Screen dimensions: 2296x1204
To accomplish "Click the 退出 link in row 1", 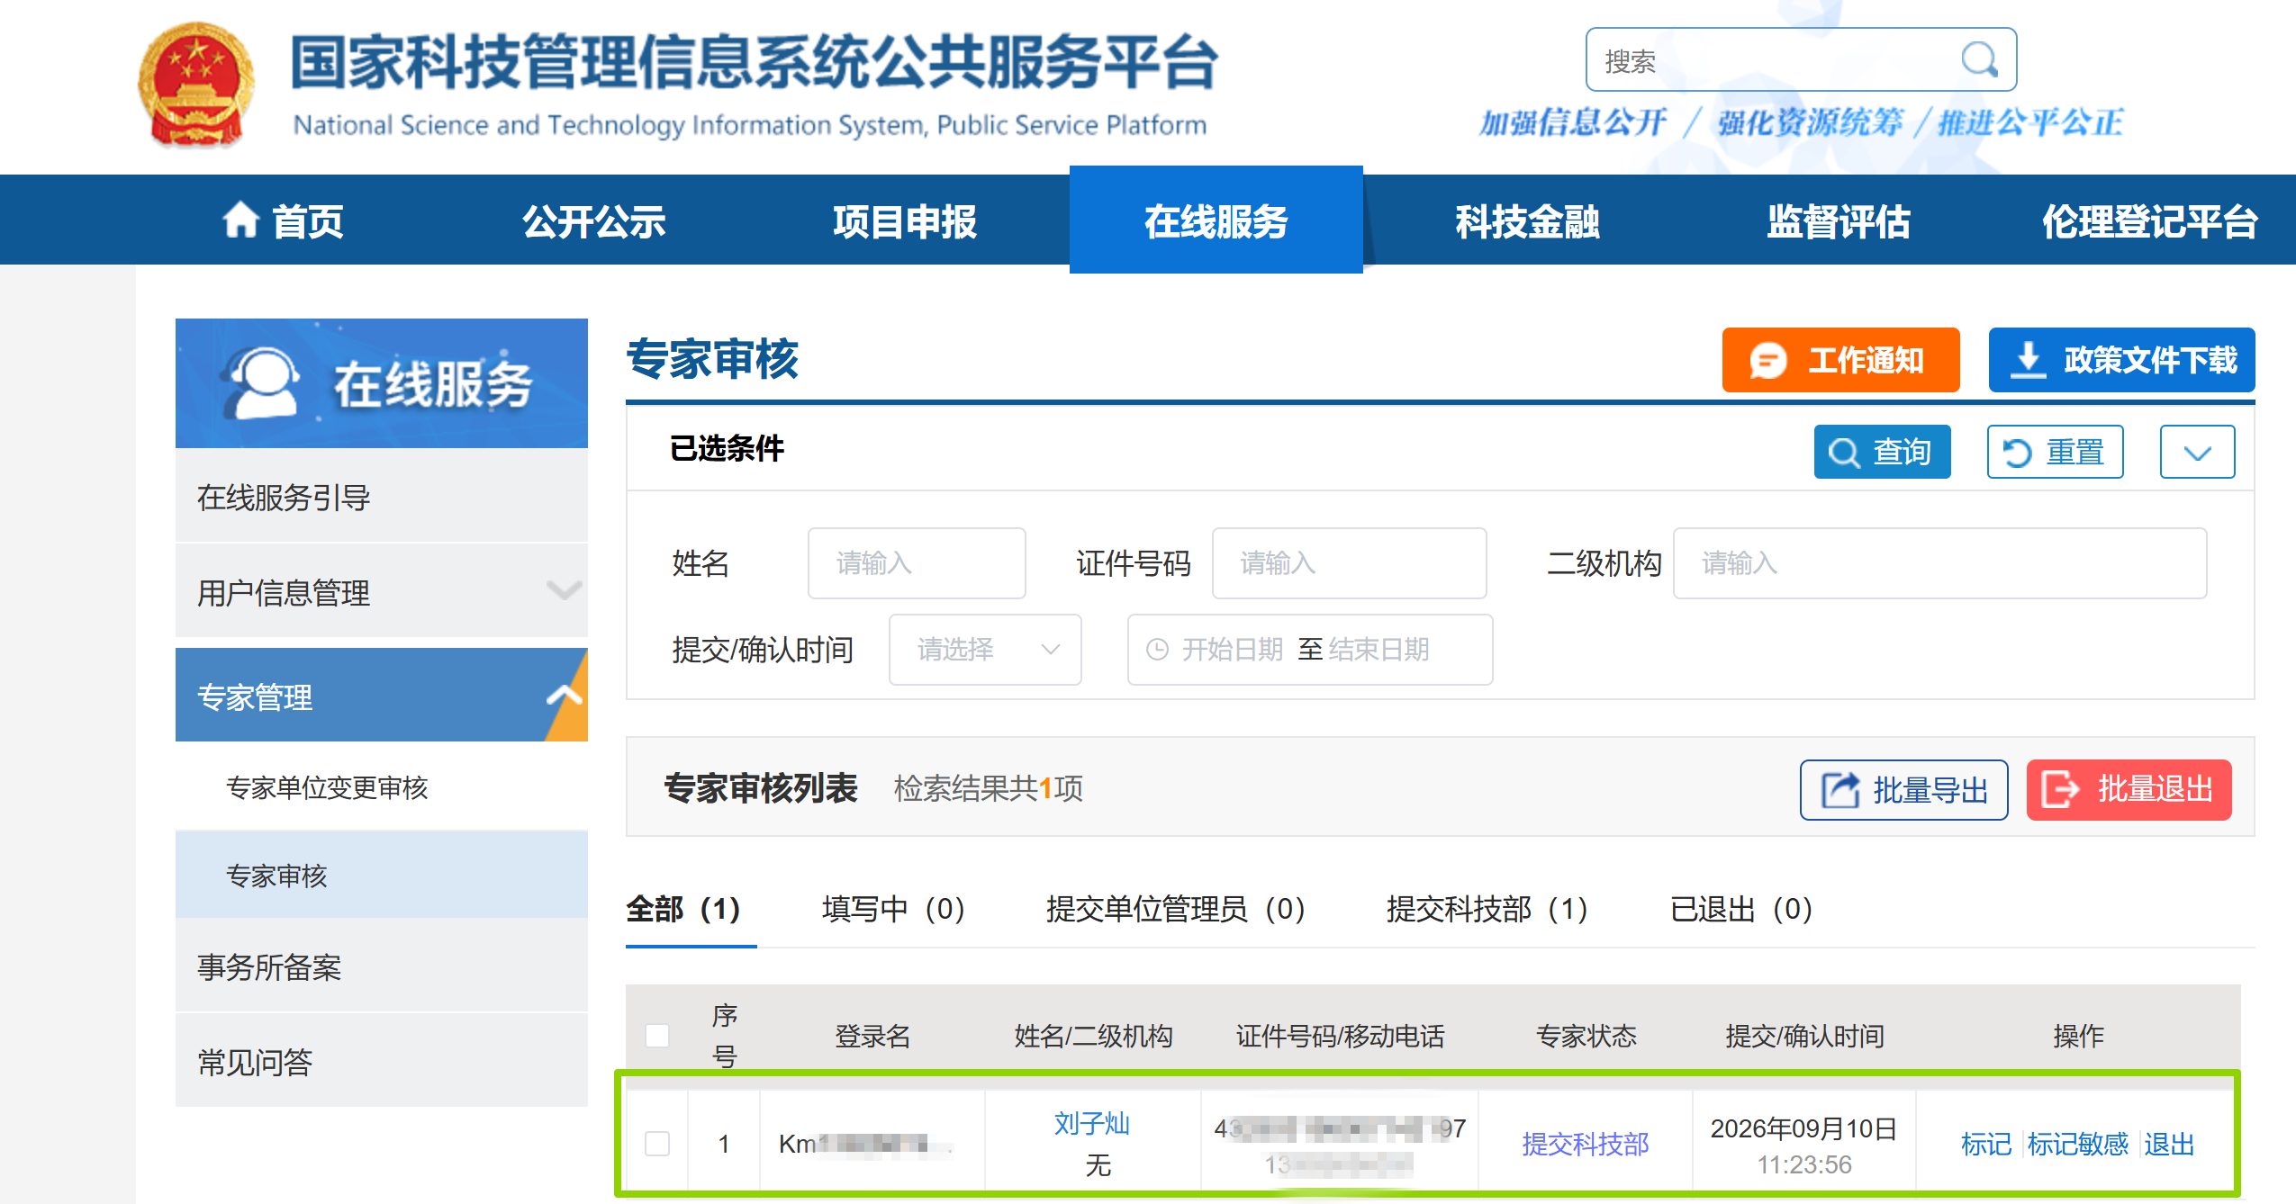I will pyautogui.click(x=2169, y=1145).
